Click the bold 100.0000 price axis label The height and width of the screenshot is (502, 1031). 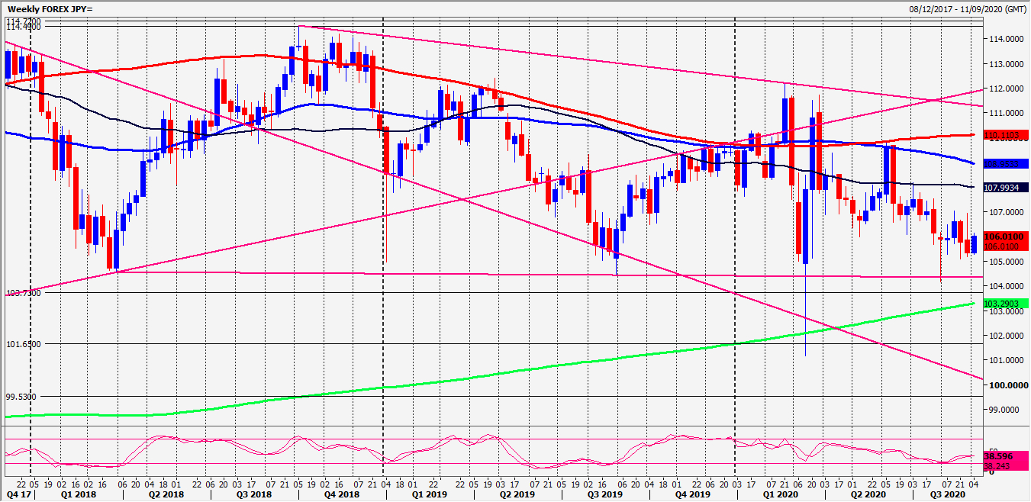tap(1005, 385)
